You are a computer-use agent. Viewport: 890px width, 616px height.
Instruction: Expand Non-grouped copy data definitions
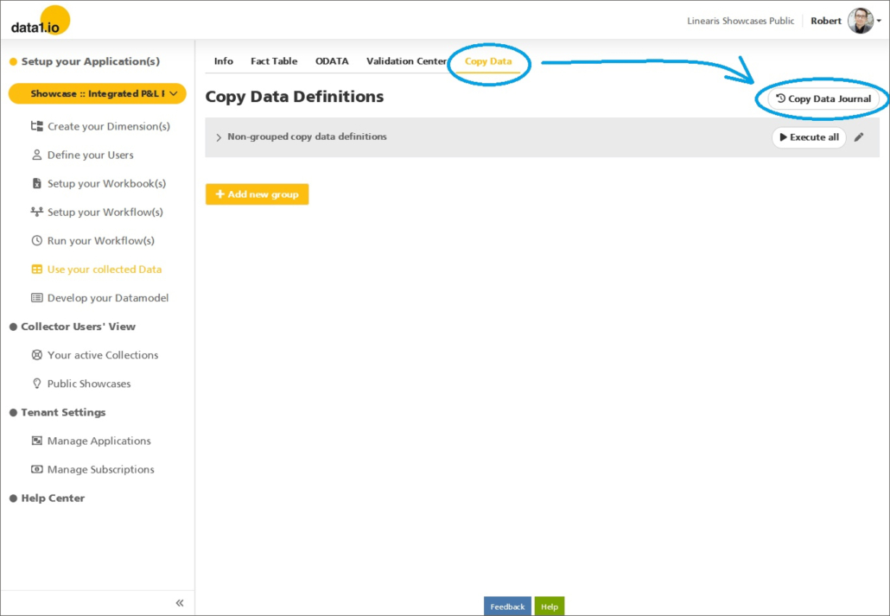[x=219, y=137]
